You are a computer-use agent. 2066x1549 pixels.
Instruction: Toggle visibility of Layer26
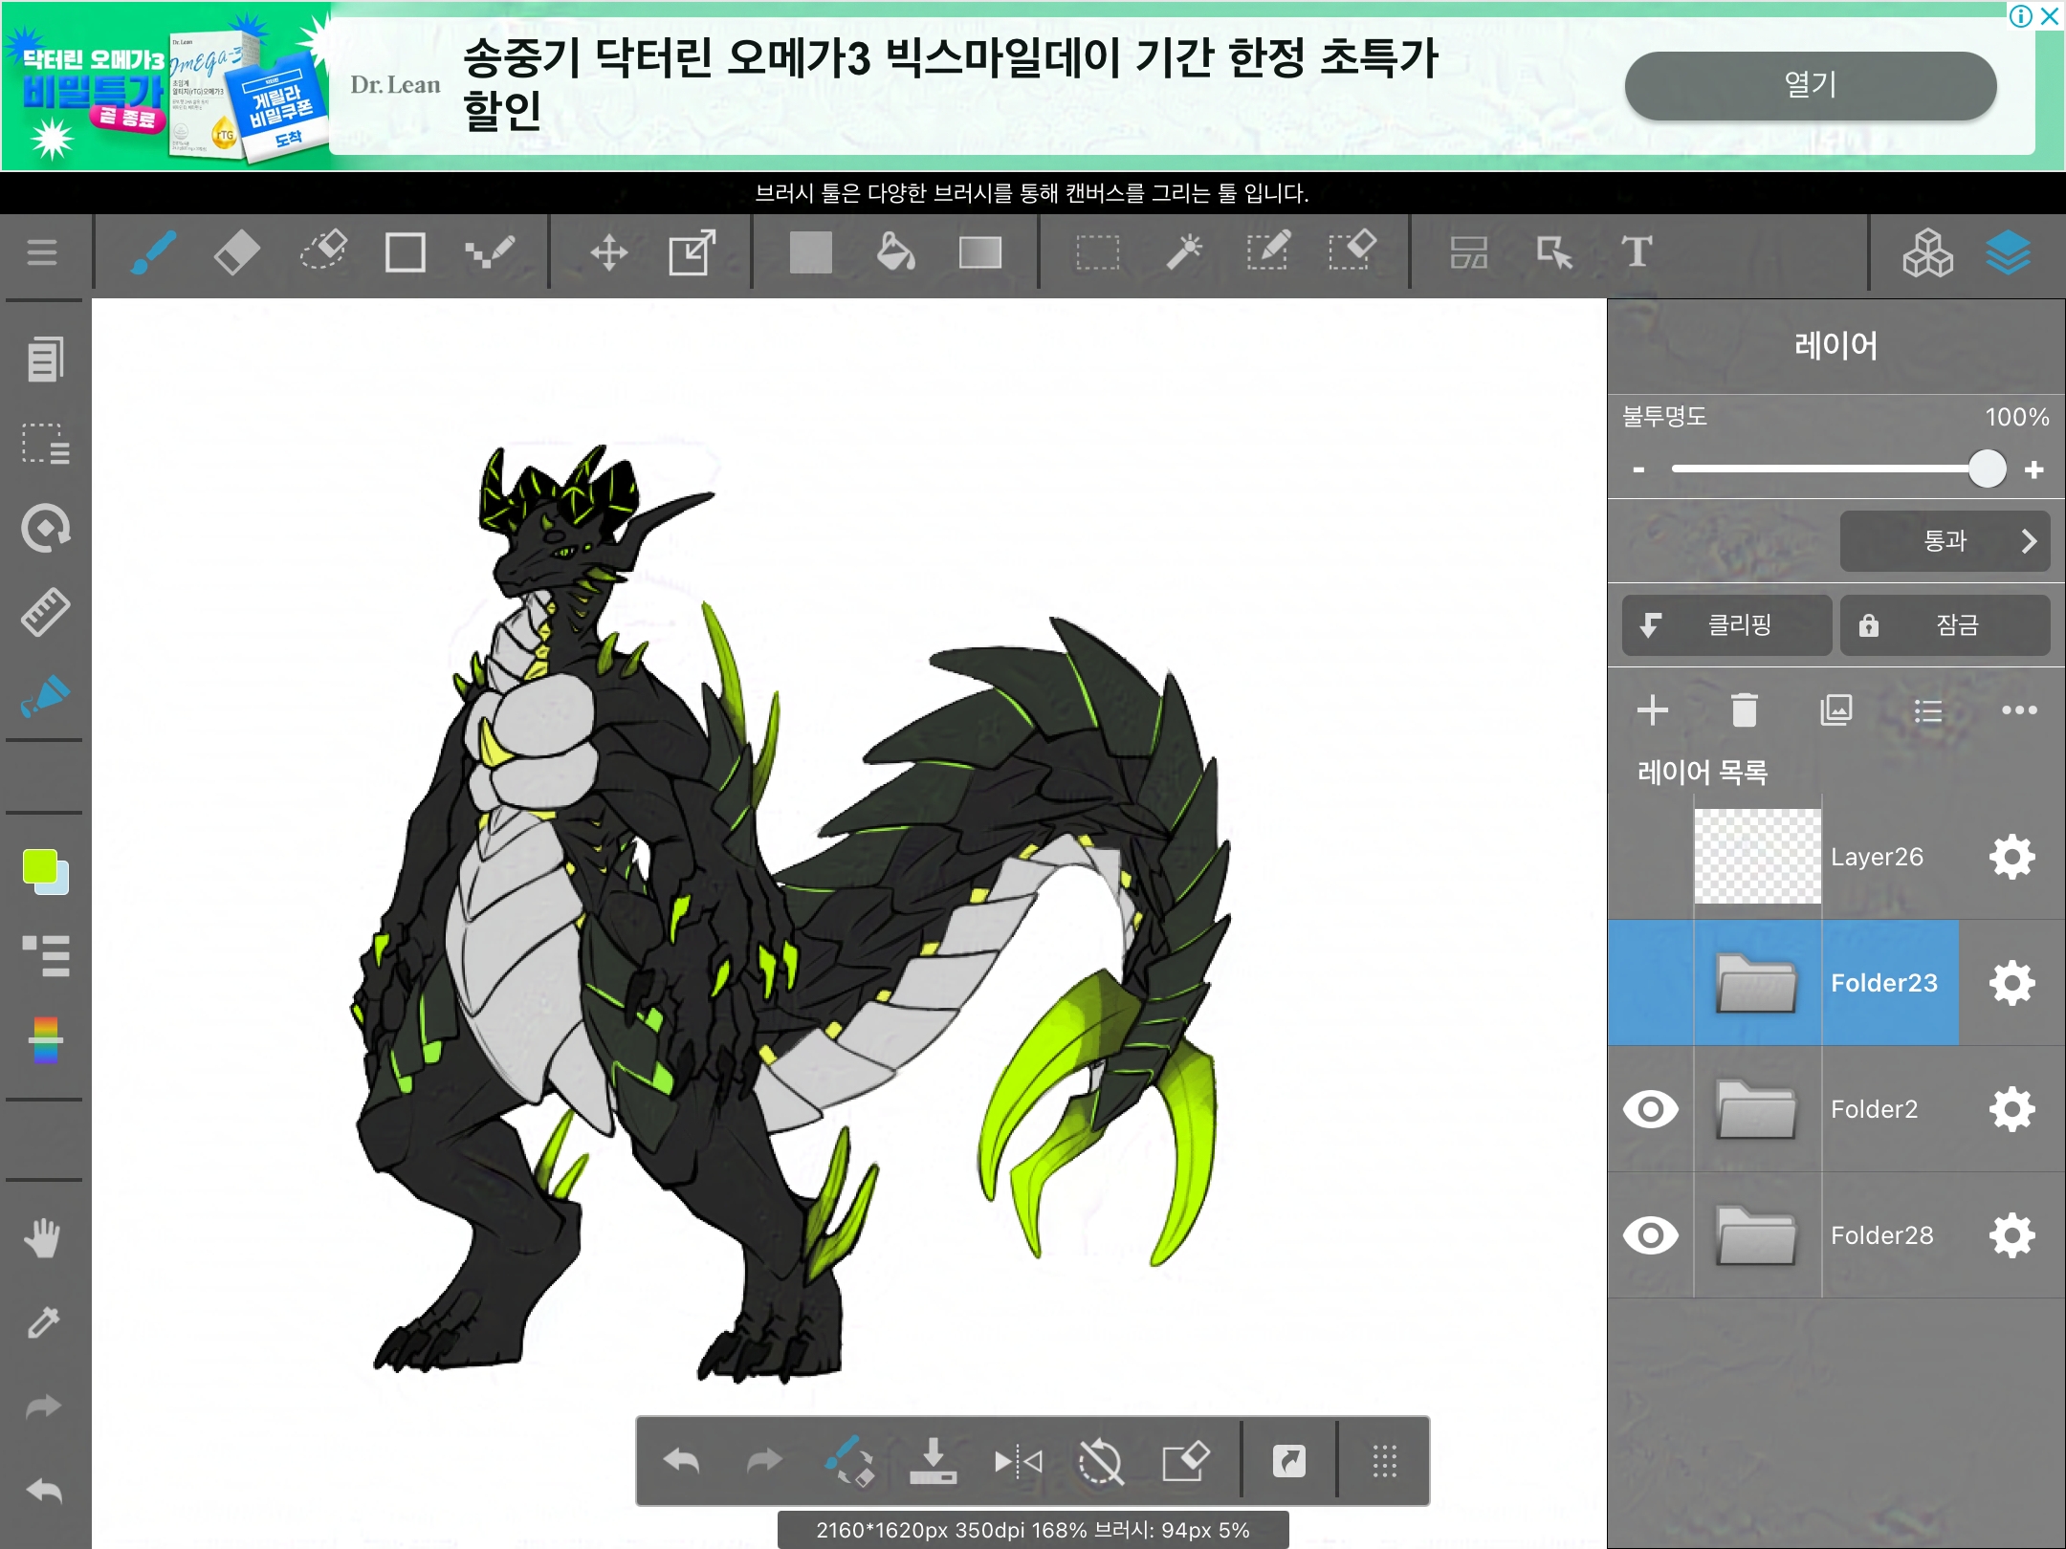pyautogui.click(x=1650, y=857)
